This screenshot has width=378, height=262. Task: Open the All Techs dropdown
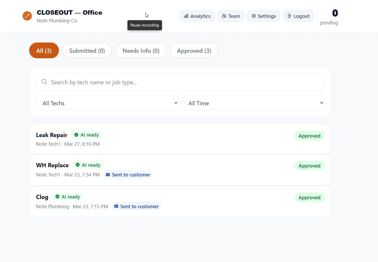[x=107, y=103]
